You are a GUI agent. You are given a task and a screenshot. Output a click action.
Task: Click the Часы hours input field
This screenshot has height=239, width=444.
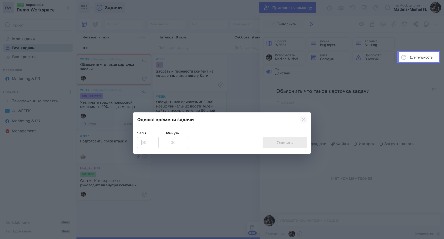coord(148,143)
